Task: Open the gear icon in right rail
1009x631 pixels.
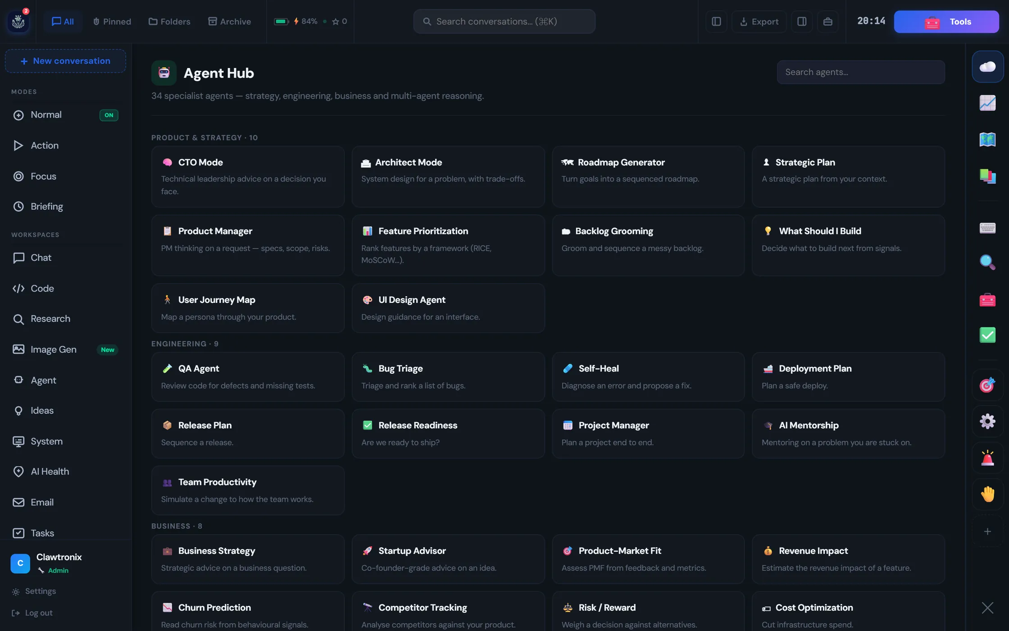Action: tap(987, 421)
